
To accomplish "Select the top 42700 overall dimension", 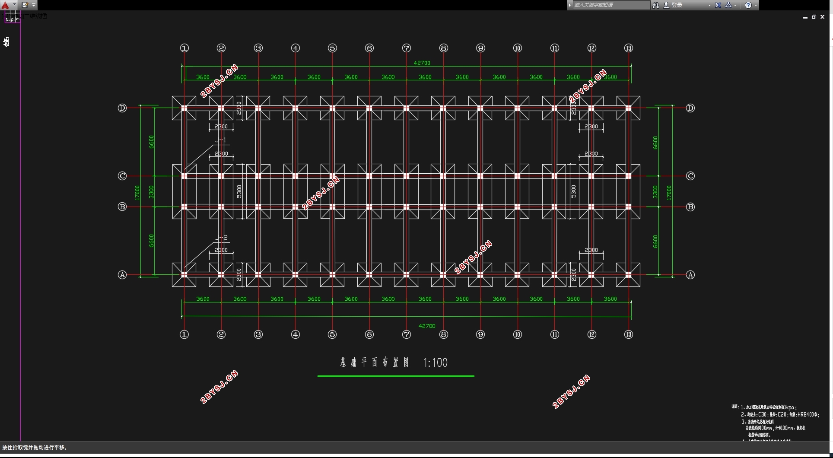I will point(422,63).
